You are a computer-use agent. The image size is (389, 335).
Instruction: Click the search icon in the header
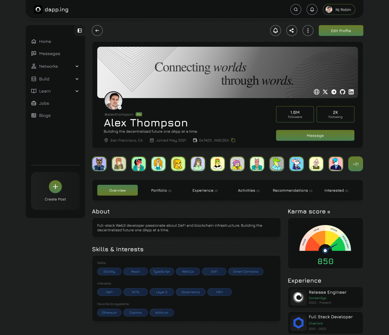coord(296,9)
